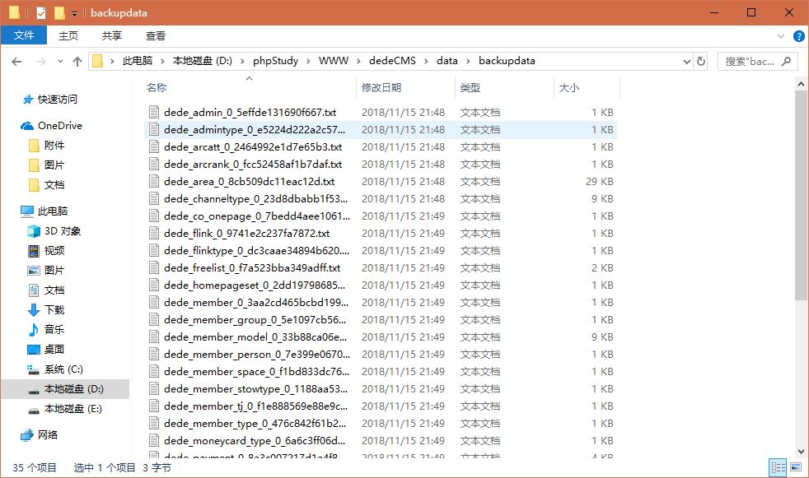
Task: Click the Back navigation arrow
Action: [16, 62]
